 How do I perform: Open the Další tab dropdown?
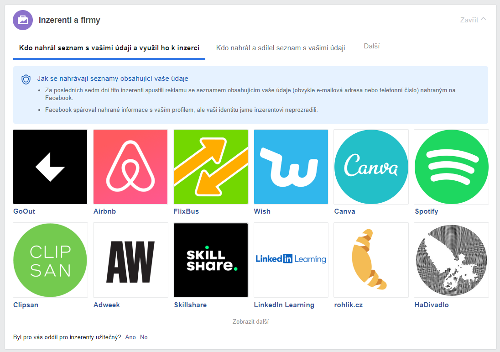pyautogui.click(x=372, y=46)
